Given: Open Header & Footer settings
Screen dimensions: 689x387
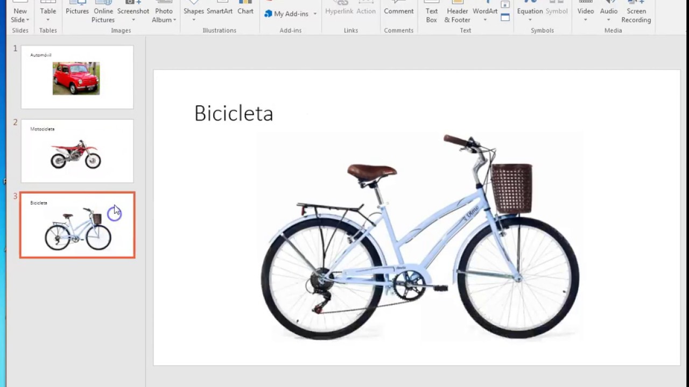Looking at the screenshot, I should [457, 12].
